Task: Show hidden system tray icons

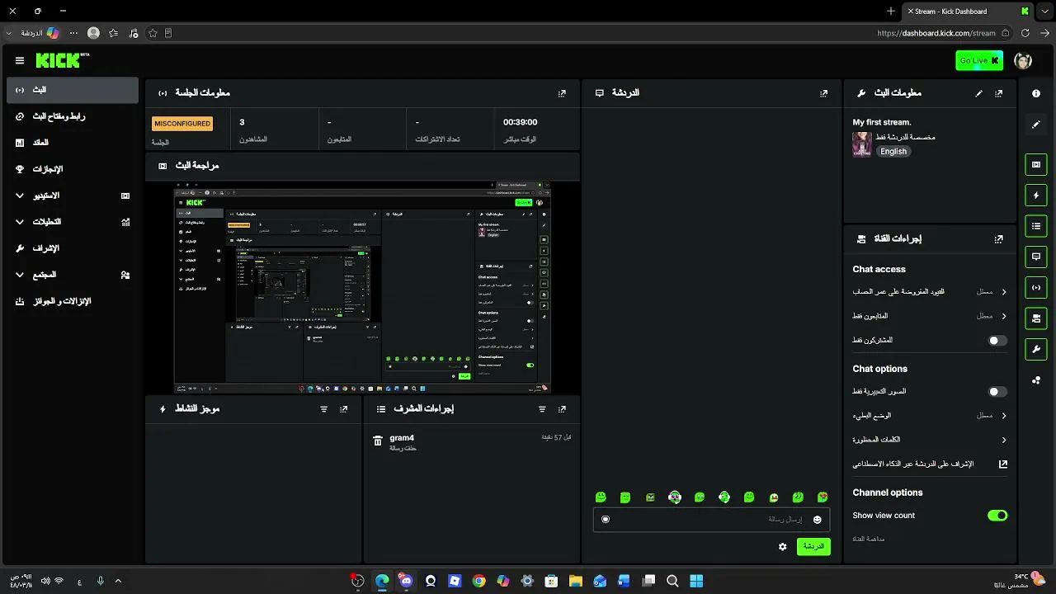Action: point(118,581)
